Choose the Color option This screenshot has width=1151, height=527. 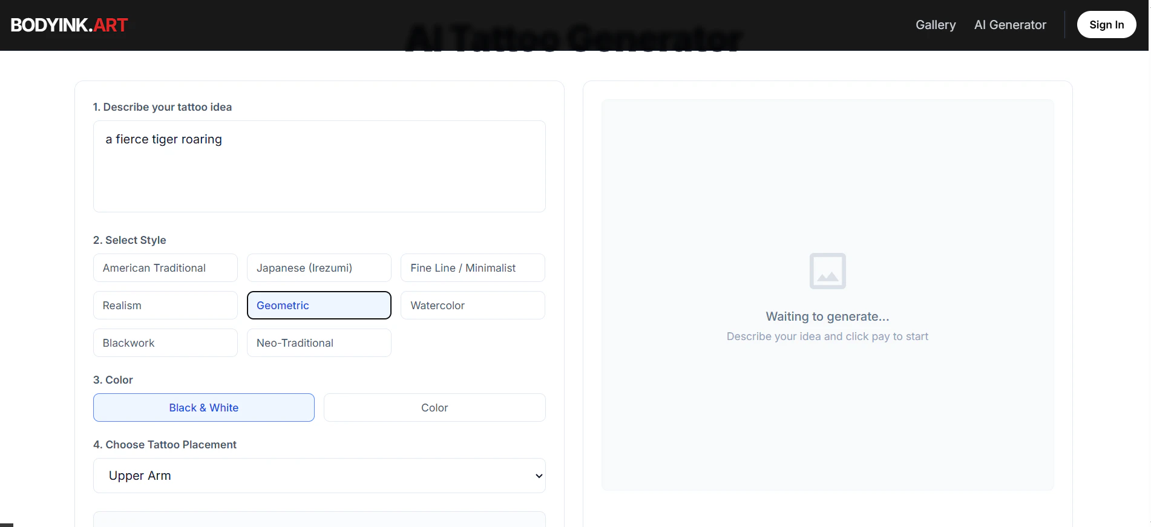(434, 408)
